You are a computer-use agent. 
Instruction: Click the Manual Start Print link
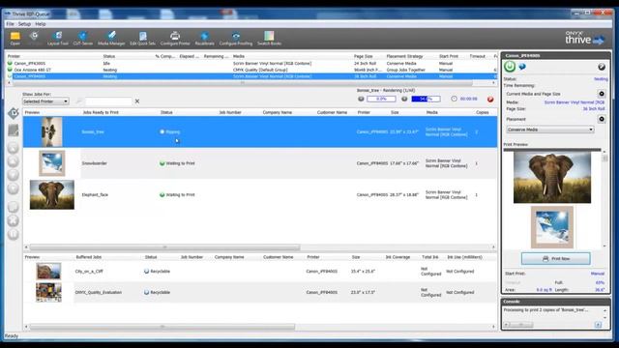pos(598,274)
